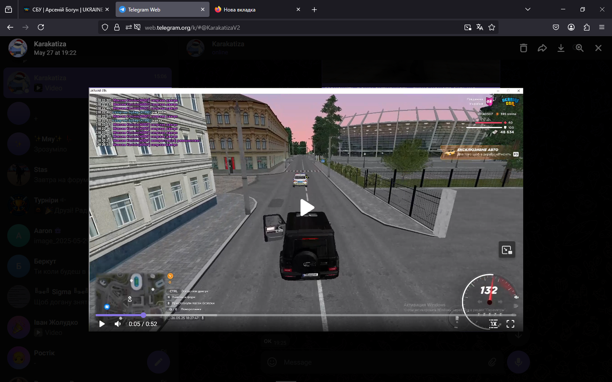The width and height of the screenshot is (612, 382).
Task: Open the Firefox View recent browsing icon
Action: pyautogui.click(x=9, y=10)
